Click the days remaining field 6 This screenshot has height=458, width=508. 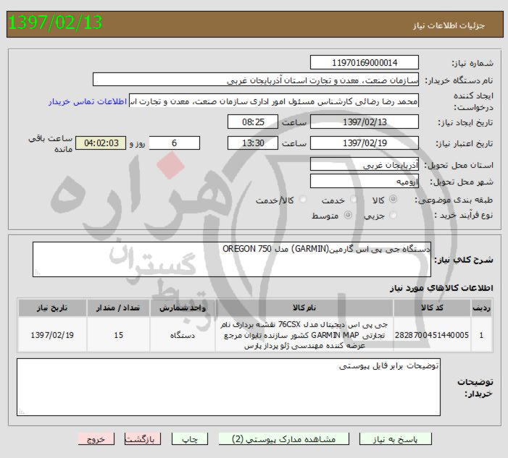175,143
